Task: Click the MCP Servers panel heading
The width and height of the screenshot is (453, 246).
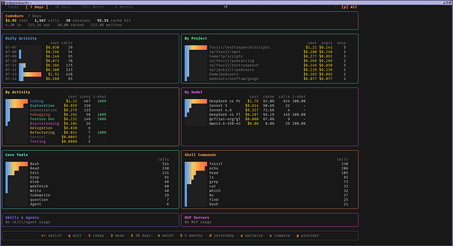Action: pyautogui.click(x=197, y=218)
